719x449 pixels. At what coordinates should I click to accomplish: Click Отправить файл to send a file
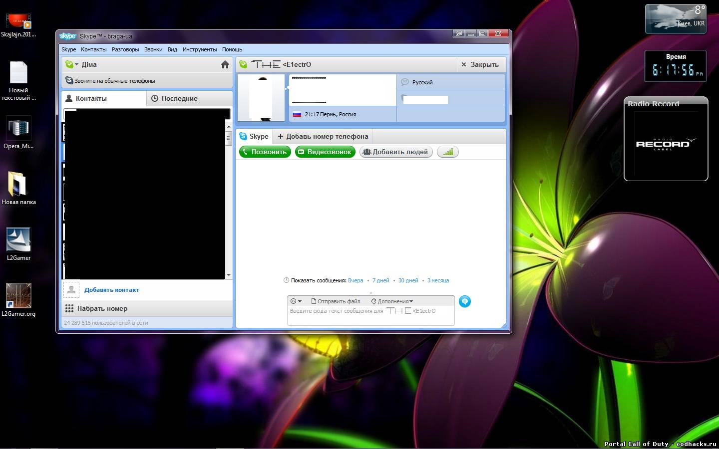tap(336, 301)
